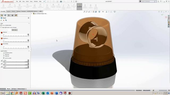Open the Help question mark dropdown
Image resolution: width=170 pixels, height=95 pixels.
(x=162, y=1)
